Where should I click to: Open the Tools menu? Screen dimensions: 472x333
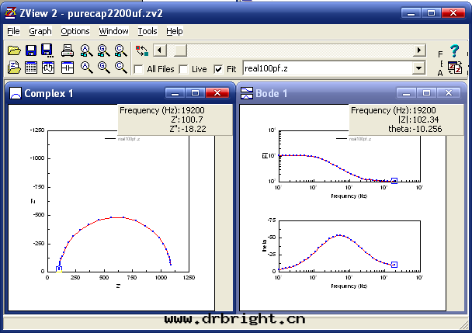tap(147, 31)
